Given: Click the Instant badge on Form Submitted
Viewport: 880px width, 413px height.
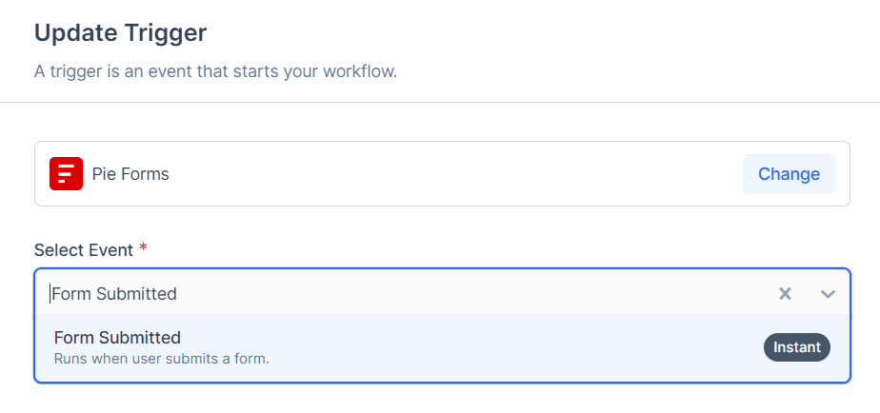Looking at the screenshot, I should click(x=796, y=347).
